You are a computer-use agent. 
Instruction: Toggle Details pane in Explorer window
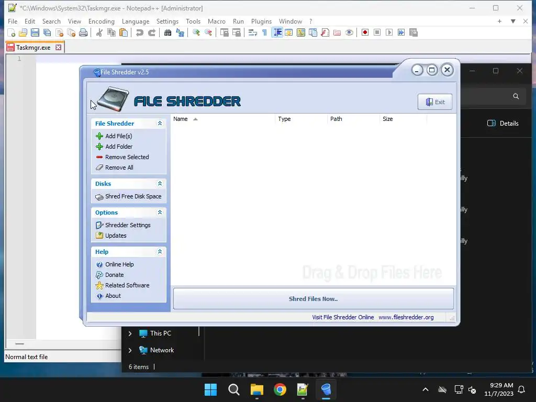(503, 124)
